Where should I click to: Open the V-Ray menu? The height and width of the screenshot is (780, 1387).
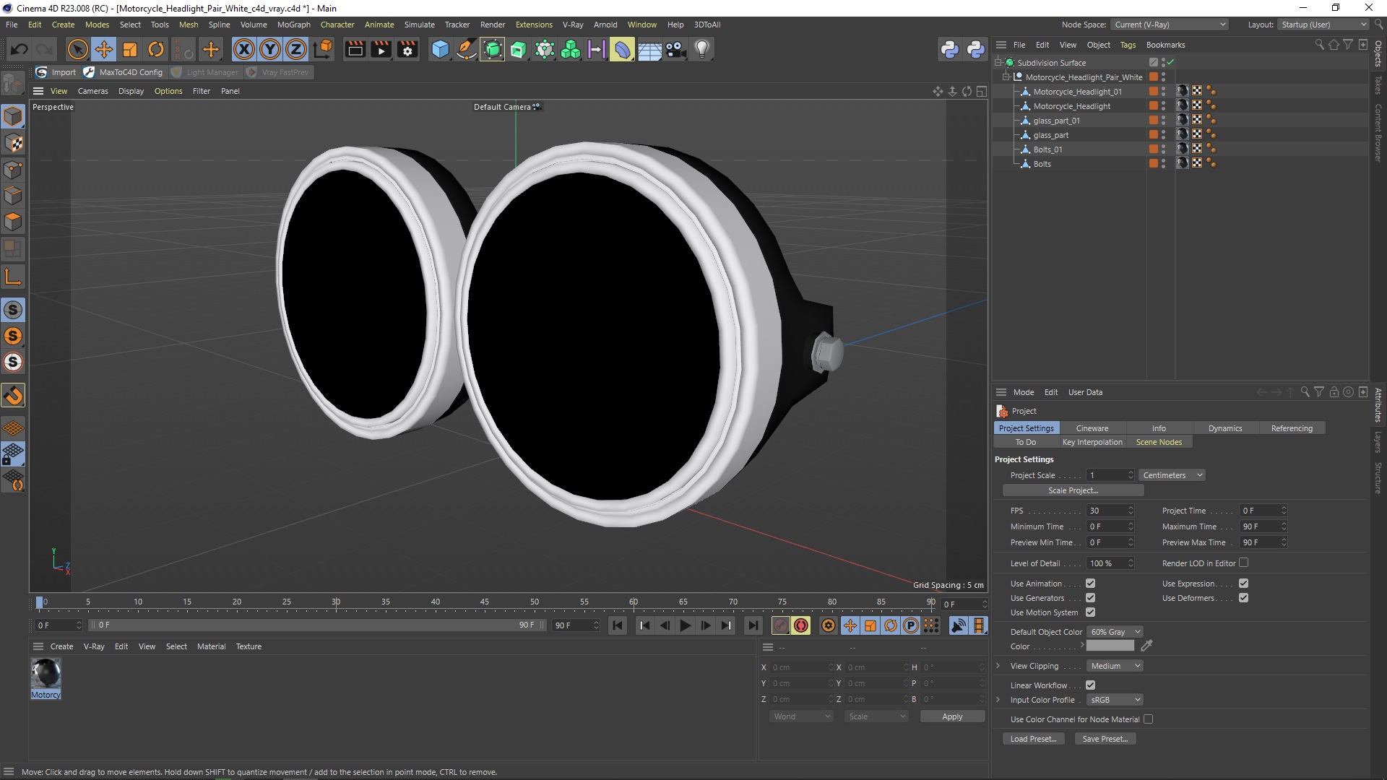[573, 25]
